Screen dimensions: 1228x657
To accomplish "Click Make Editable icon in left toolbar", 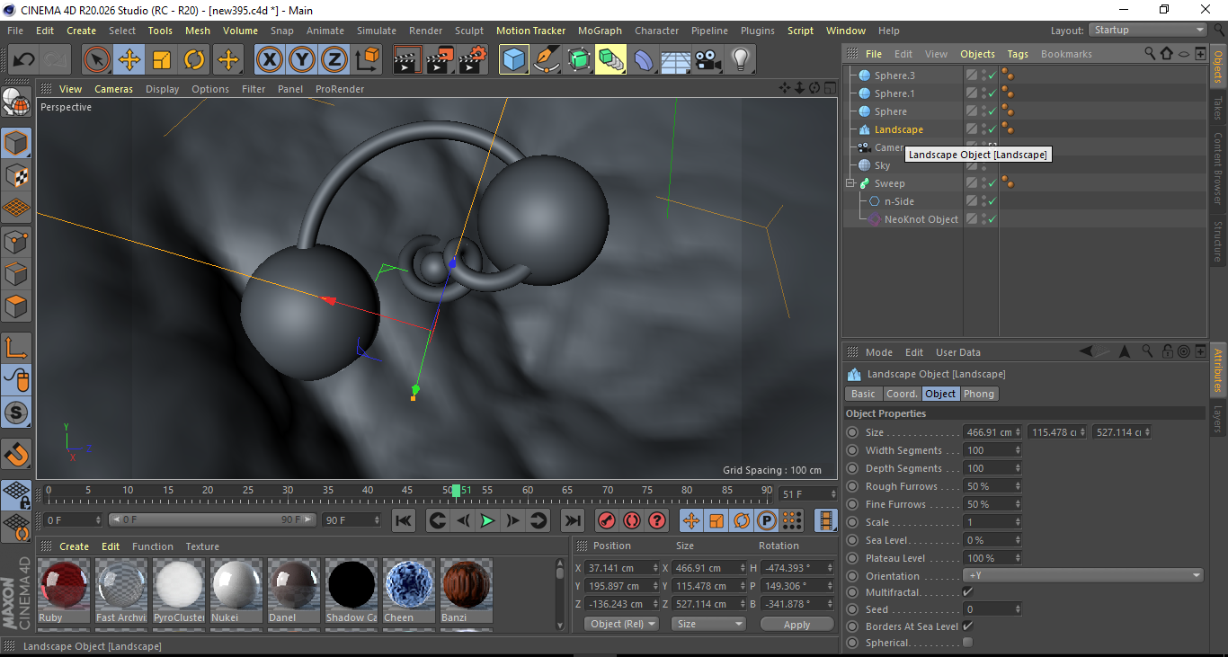I will point(16,103).
